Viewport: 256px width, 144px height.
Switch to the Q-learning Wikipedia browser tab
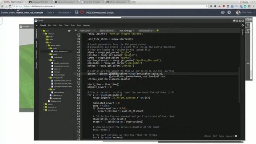click(92, 2)
